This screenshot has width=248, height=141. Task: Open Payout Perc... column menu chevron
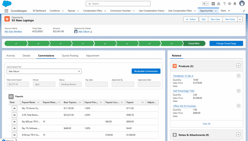(101, 103)
